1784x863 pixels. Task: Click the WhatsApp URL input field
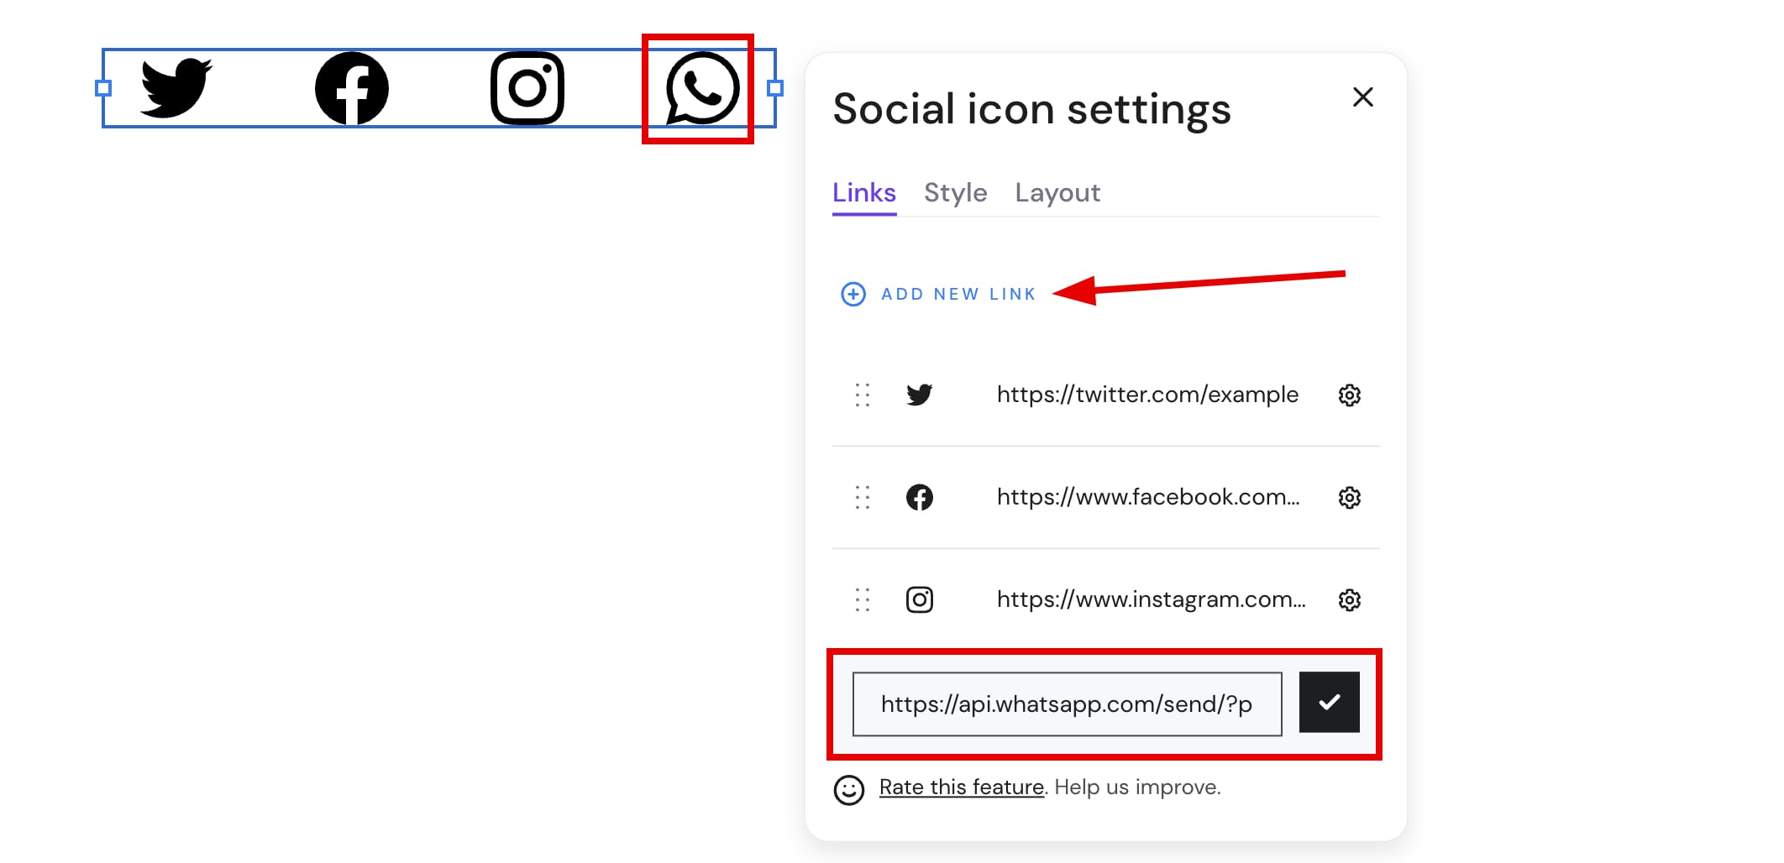coord(1067,703)
